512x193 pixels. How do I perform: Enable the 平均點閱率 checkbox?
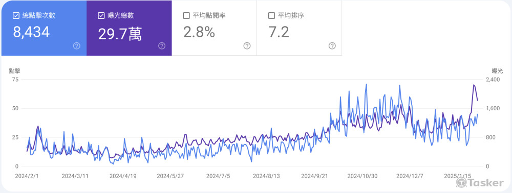point(186,16)
